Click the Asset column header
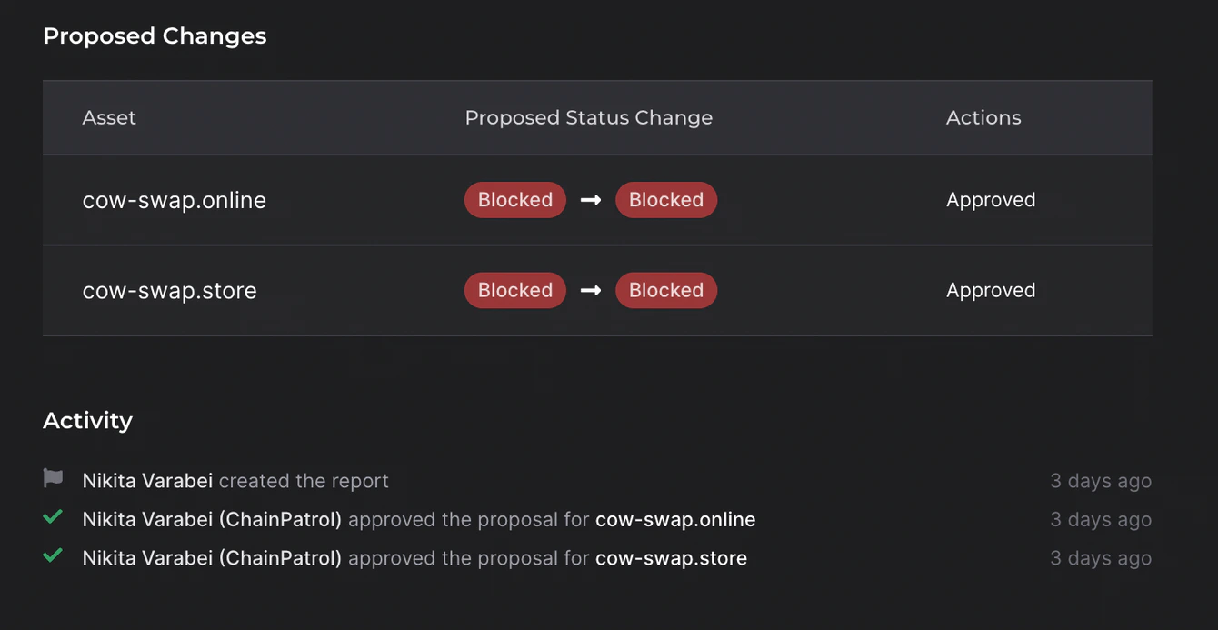The height and width of the screenshot is (630, 1218). pyautogui.click(x=109, y=117)
